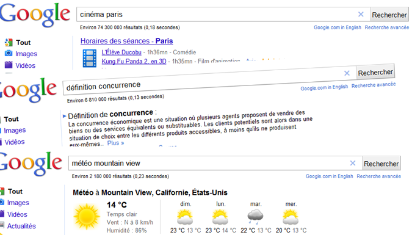
Task: Click the X icon in 'définition concurrence' search box
Action: (347, 73)
